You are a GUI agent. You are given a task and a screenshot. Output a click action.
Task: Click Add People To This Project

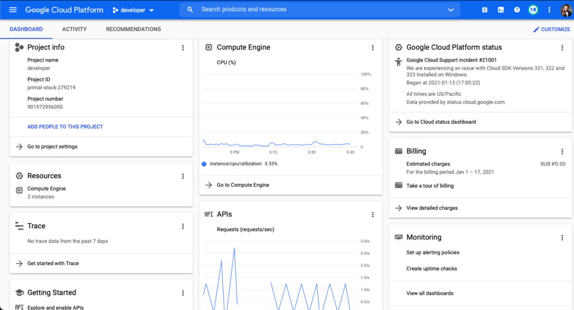(x=65, y=127)
